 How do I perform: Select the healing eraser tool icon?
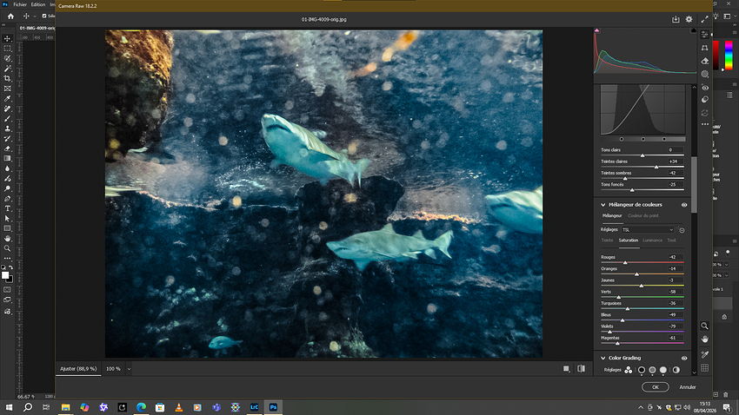tap(705, 62)
